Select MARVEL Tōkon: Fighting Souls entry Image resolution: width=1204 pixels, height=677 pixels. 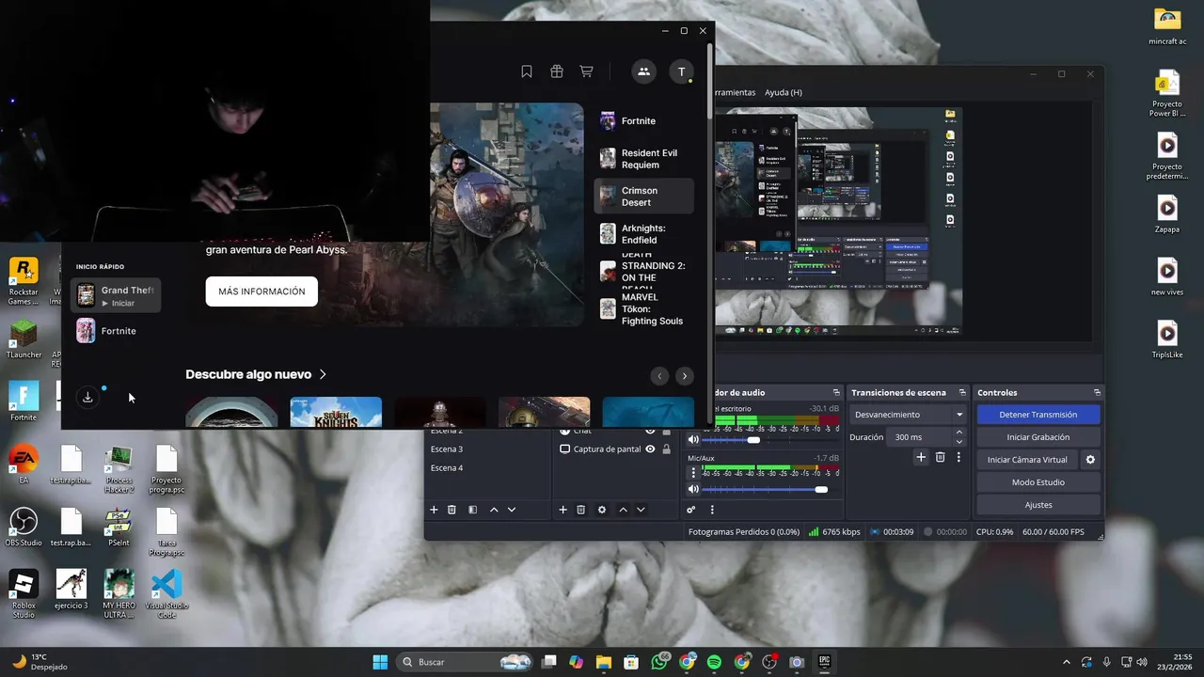[x=644, y=309]
